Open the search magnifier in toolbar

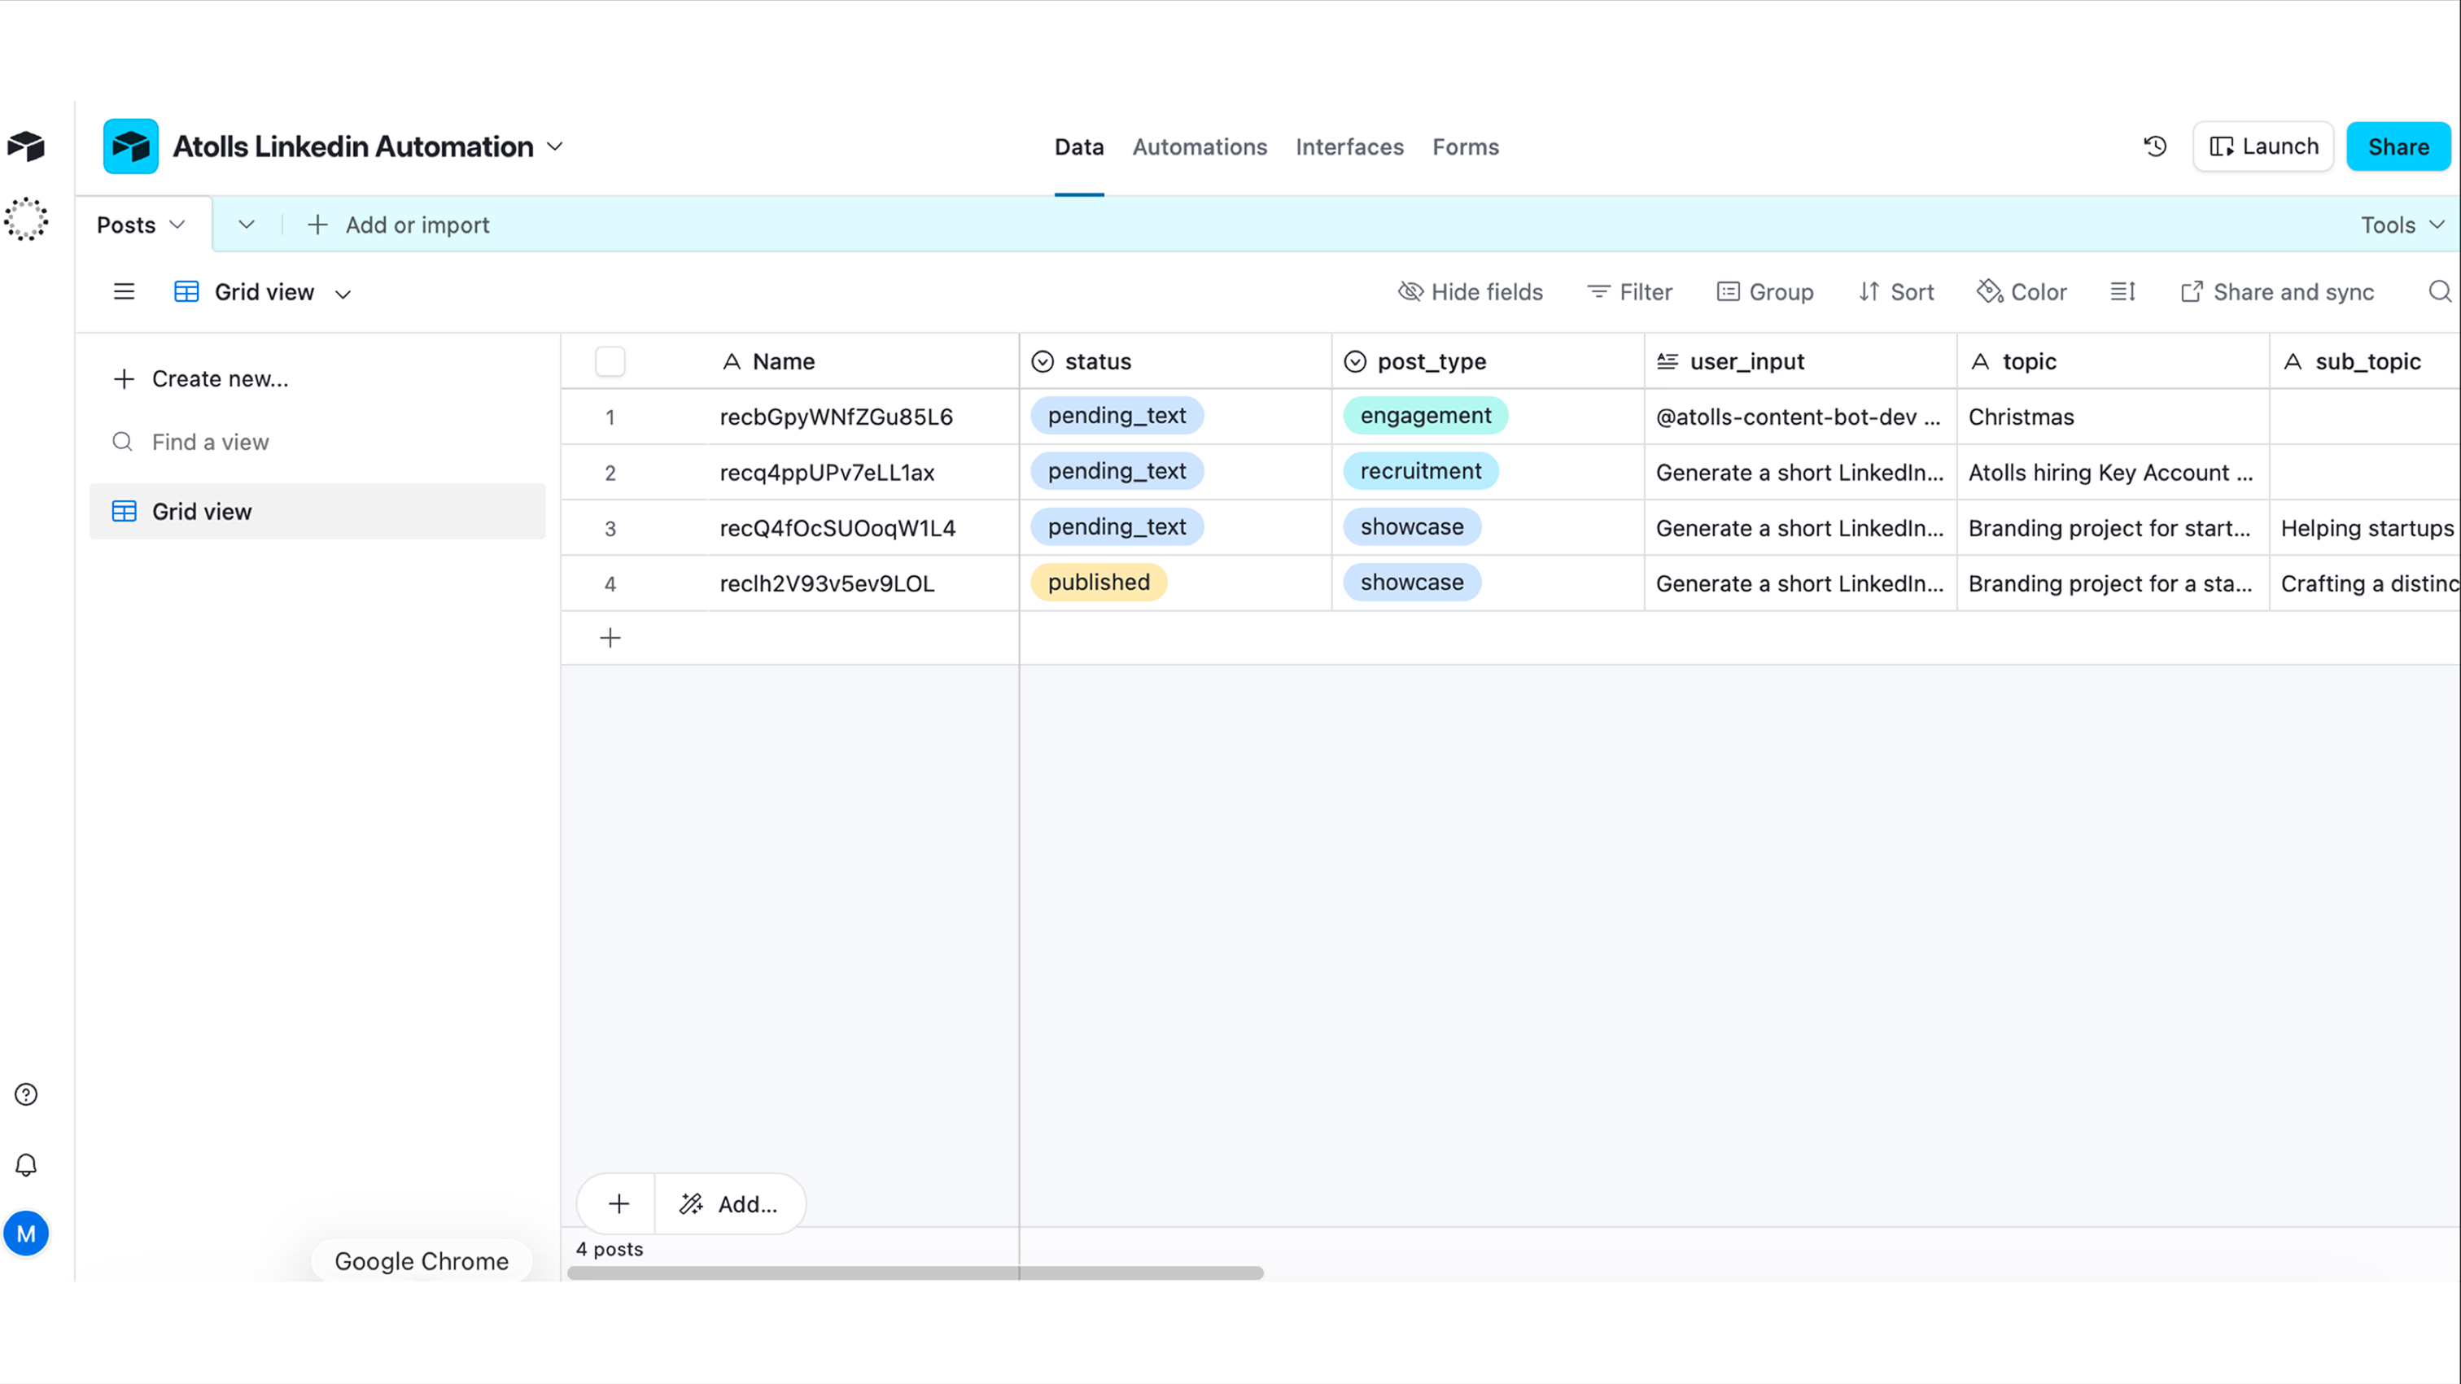[2439, 291]
